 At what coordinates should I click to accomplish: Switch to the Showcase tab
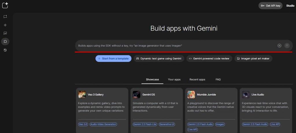152,79
